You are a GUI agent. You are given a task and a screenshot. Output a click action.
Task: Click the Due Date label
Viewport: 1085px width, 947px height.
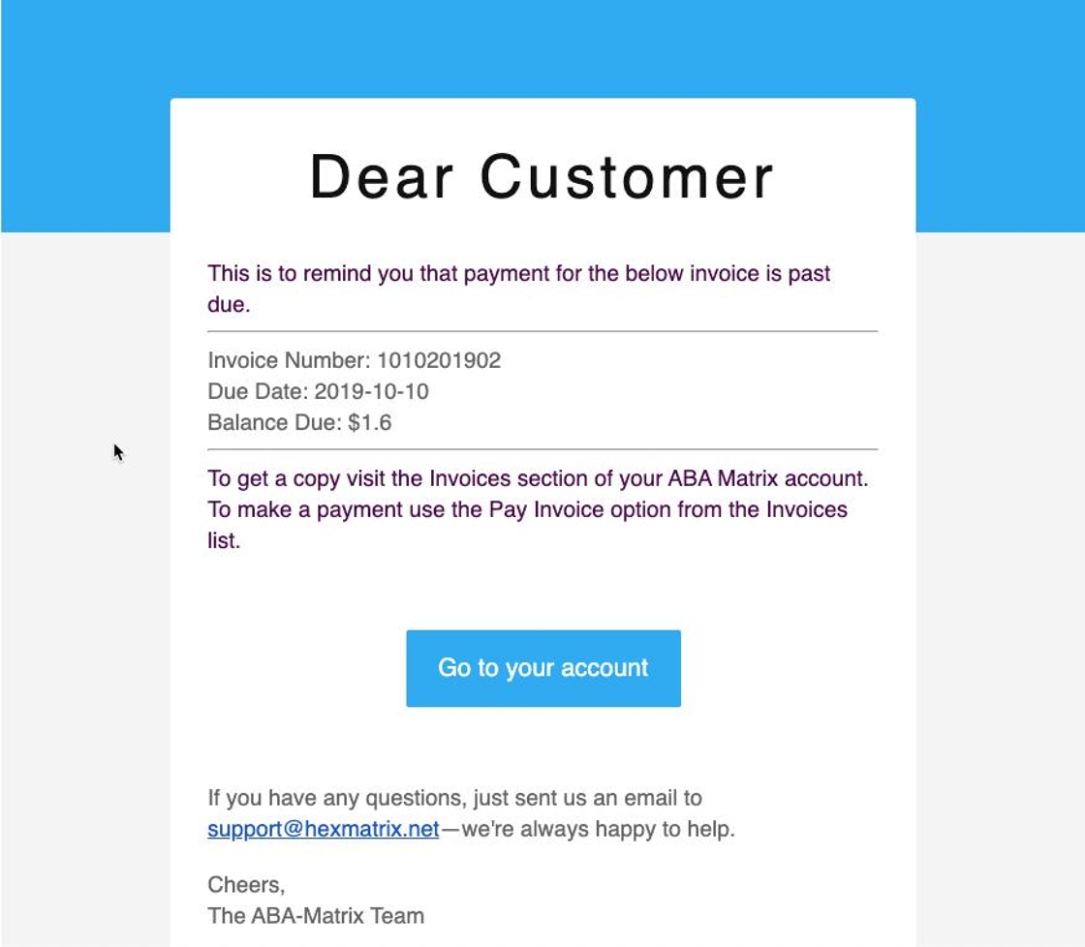(258, 392)
